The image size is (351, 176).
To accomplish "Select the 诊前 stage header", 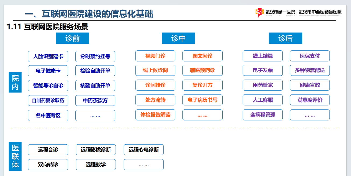I will 72,38.
